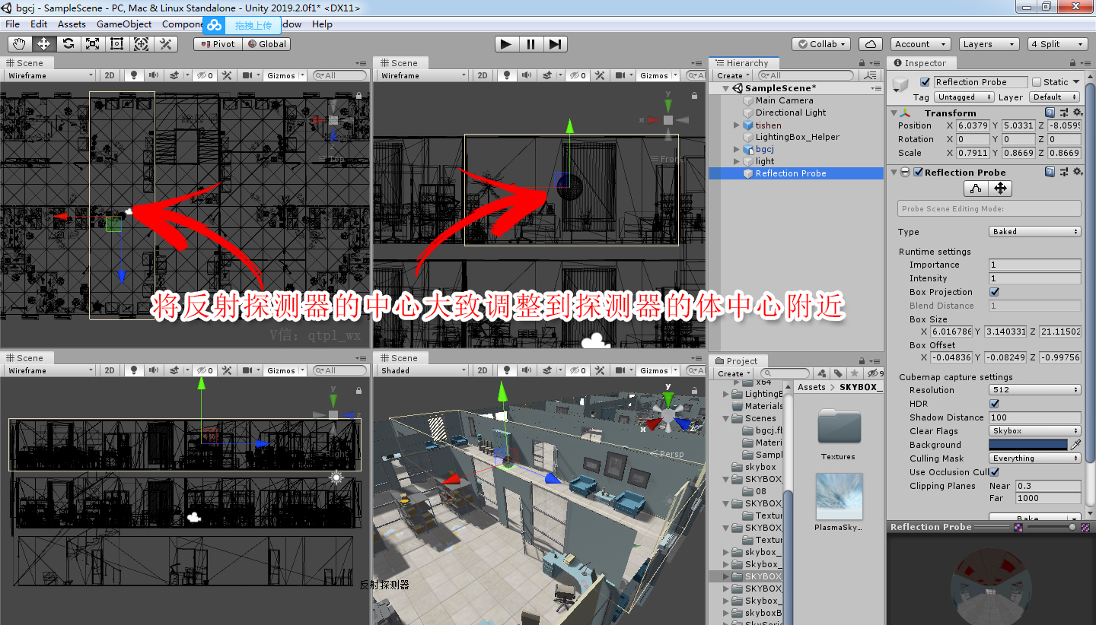Image resolution: width=1096 pixels, height=625 pixels.
Task: Click the Step frame button
Action: pos(555,44)
